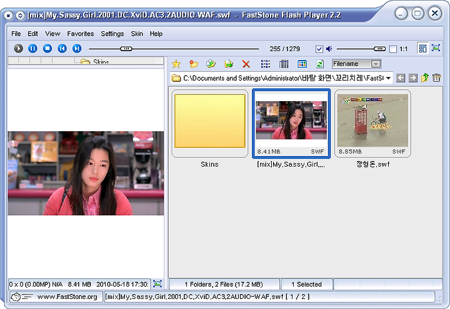450x309 pixels.
Task: Maximize the FastStone Flash Player window
Action: [x=417, y=13]
